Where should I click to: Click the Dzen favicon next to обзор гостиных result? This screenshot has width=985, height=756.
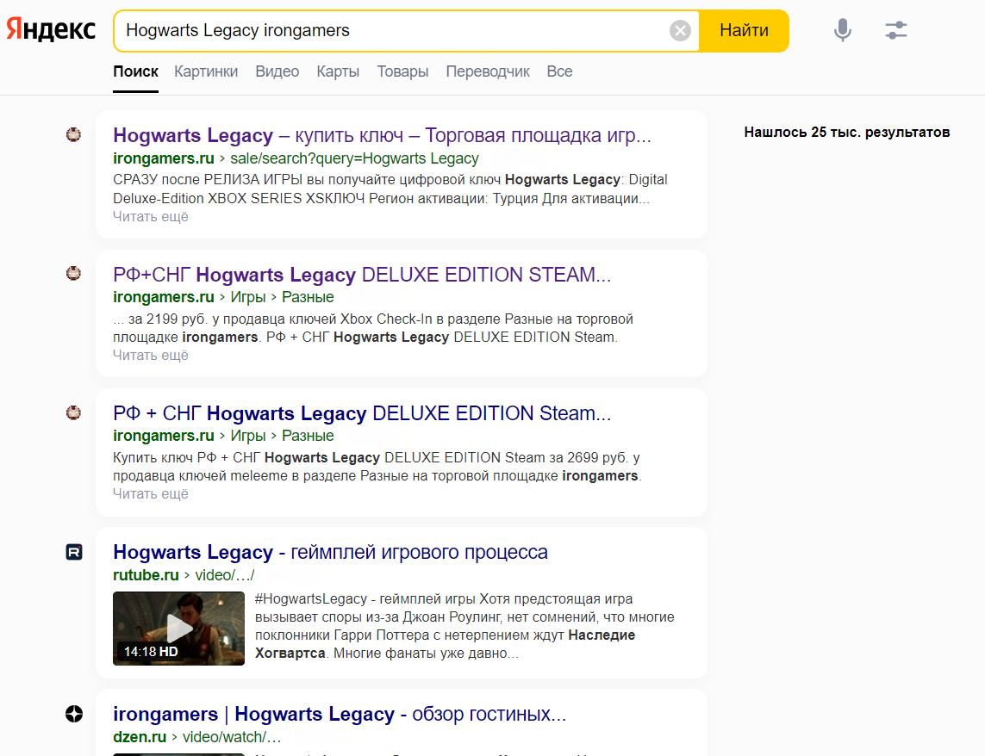74,714
